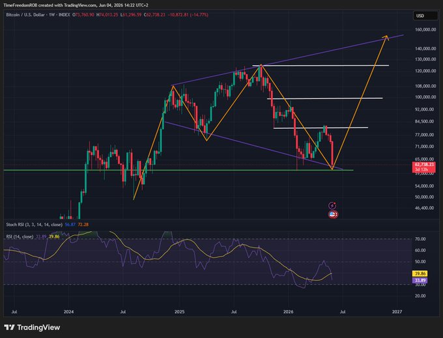Click the 1W timeframe in the symbol header
Screen dimensions: 443x338
51,15
